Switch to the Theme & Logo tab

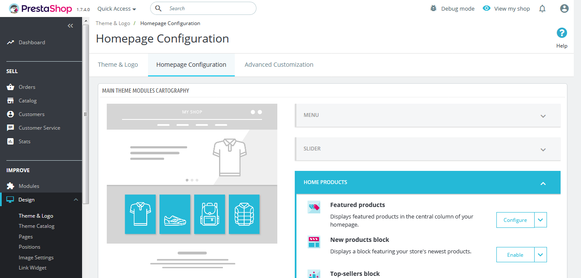coord(118,65)
